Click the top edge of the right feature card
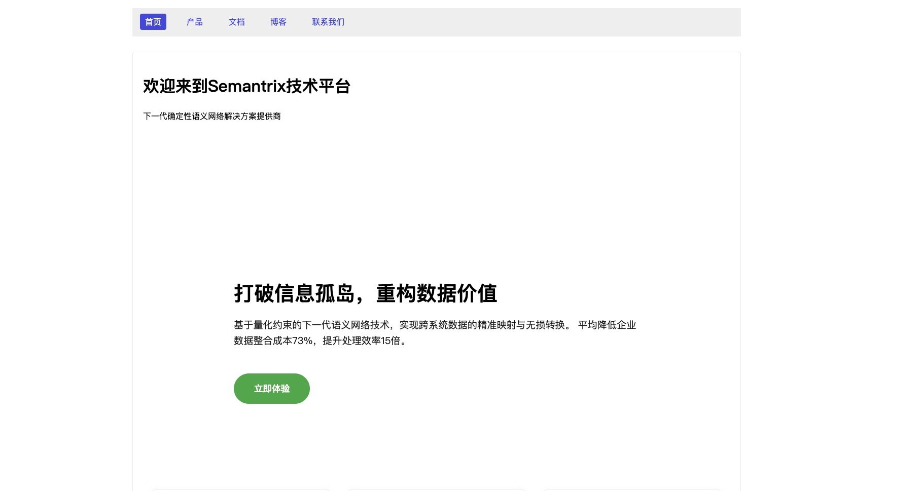This screenshot has height=491, width=922. click(632, 489)
